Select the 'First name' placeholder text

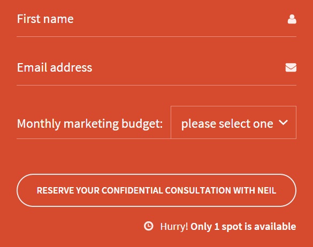[45, 19]
